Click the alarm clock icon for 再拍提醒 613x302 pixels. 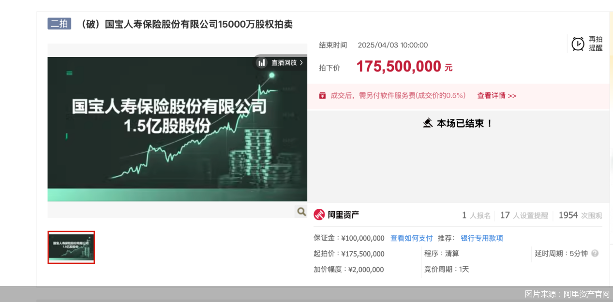[578, 43]
